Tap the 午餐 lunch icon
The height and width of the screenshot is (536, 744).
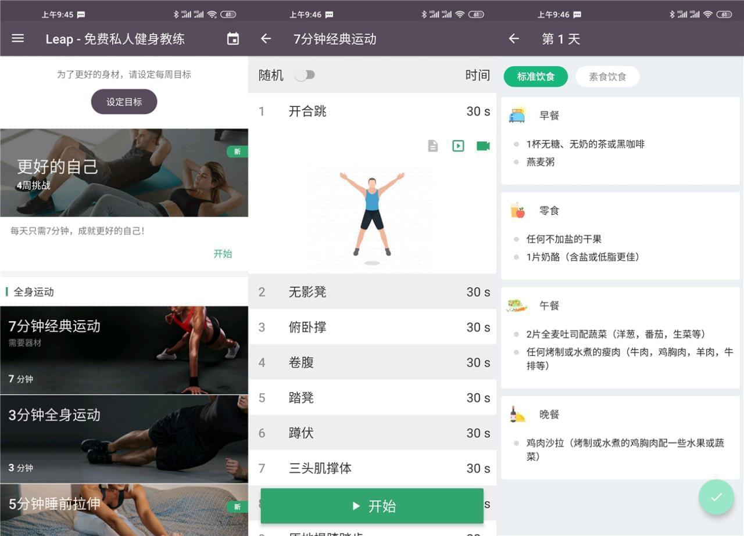pos(517,305)
